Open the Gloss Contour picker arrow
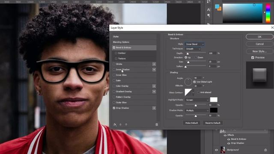The width and height of the screenshot is (274, 154). click(193, 92)
